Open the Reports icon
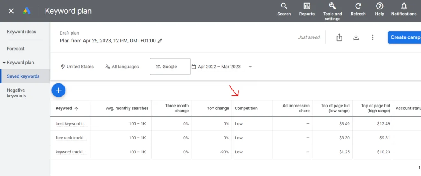This screenshot has height=176, width=421. tap(307, 6)
